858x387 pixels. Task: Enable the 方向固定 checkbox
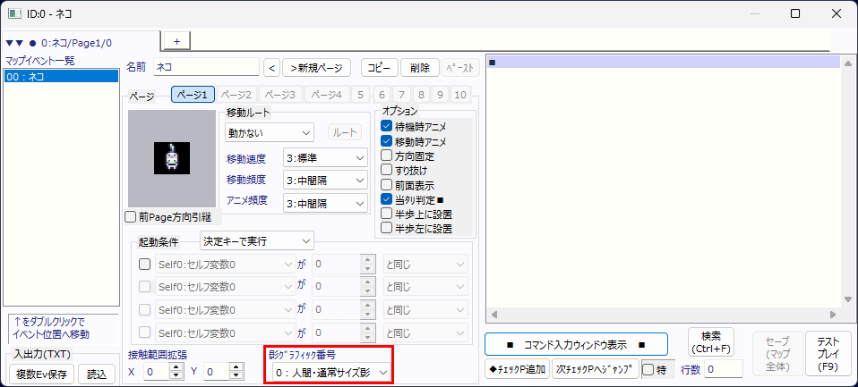pos(387,156)
